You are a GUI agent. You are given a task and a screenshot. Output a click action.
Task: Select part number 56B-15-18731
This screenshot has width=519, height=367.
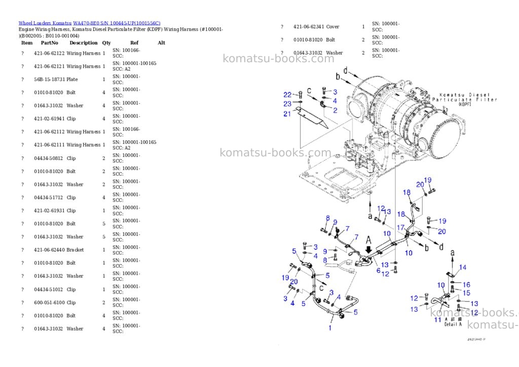tap(49, 79)
